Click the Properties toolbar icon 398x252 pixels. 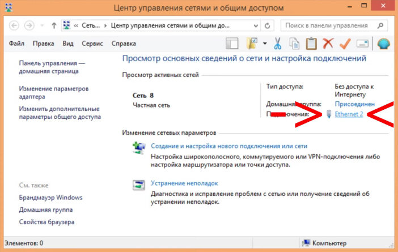tap(362, 44)
